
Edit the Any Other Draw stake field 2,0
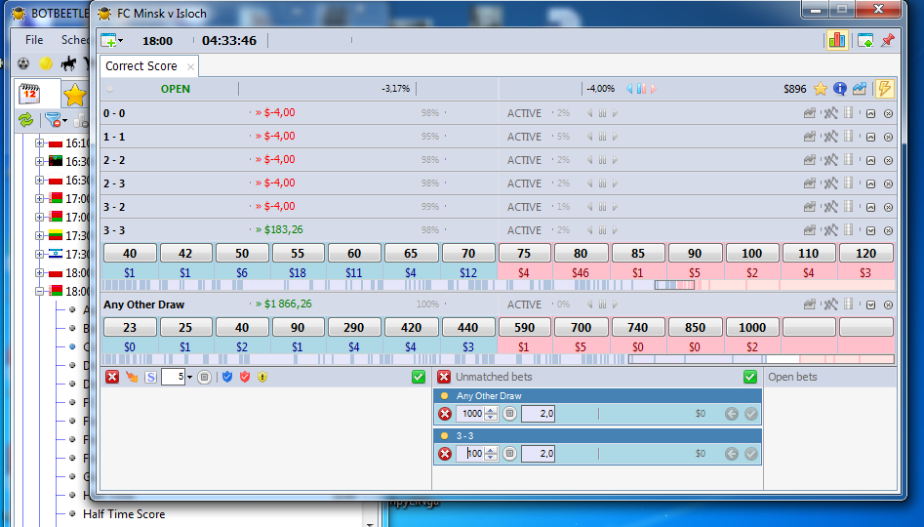point(538,414)
